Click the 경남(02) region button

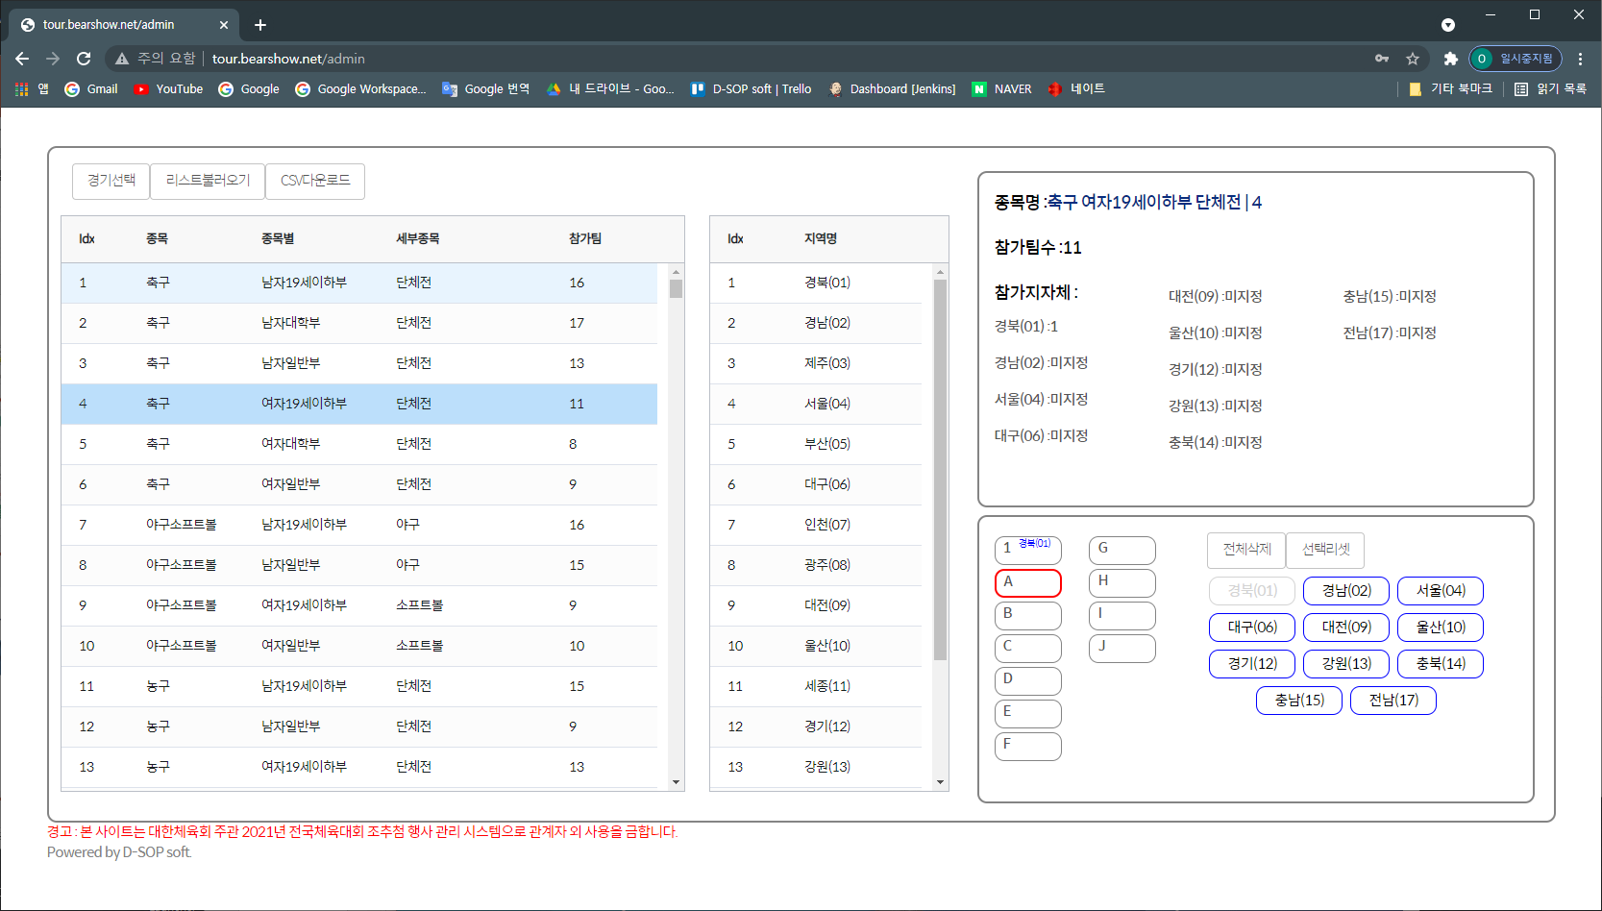[1346, 591]
